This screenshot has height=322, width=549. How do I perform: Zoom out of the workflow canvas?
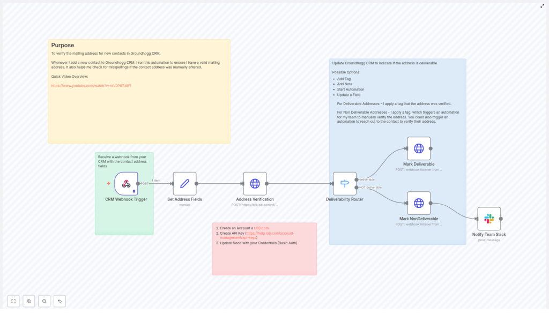click(x=44, y=301)
